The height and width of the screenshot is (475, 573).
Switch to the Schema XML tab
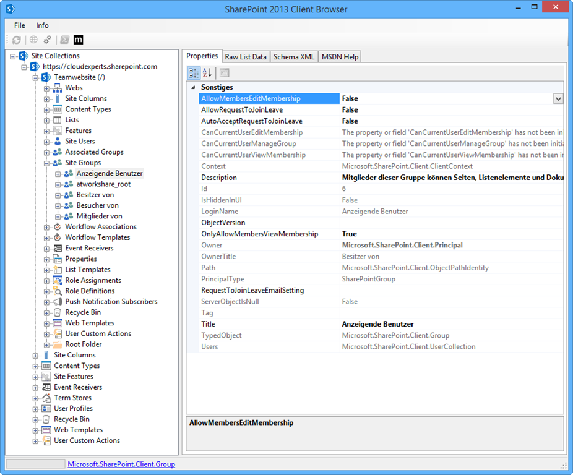(294, 57)
